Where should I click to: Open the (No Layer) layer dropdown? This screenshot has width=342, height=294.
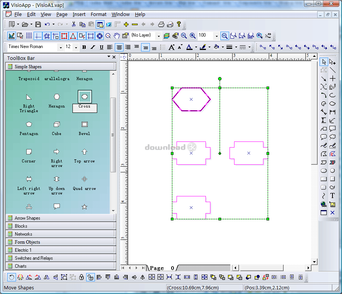click(158, 36)
